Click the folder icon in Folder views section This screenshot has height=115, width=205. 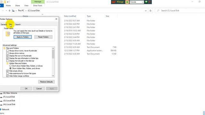click(8, 34)
